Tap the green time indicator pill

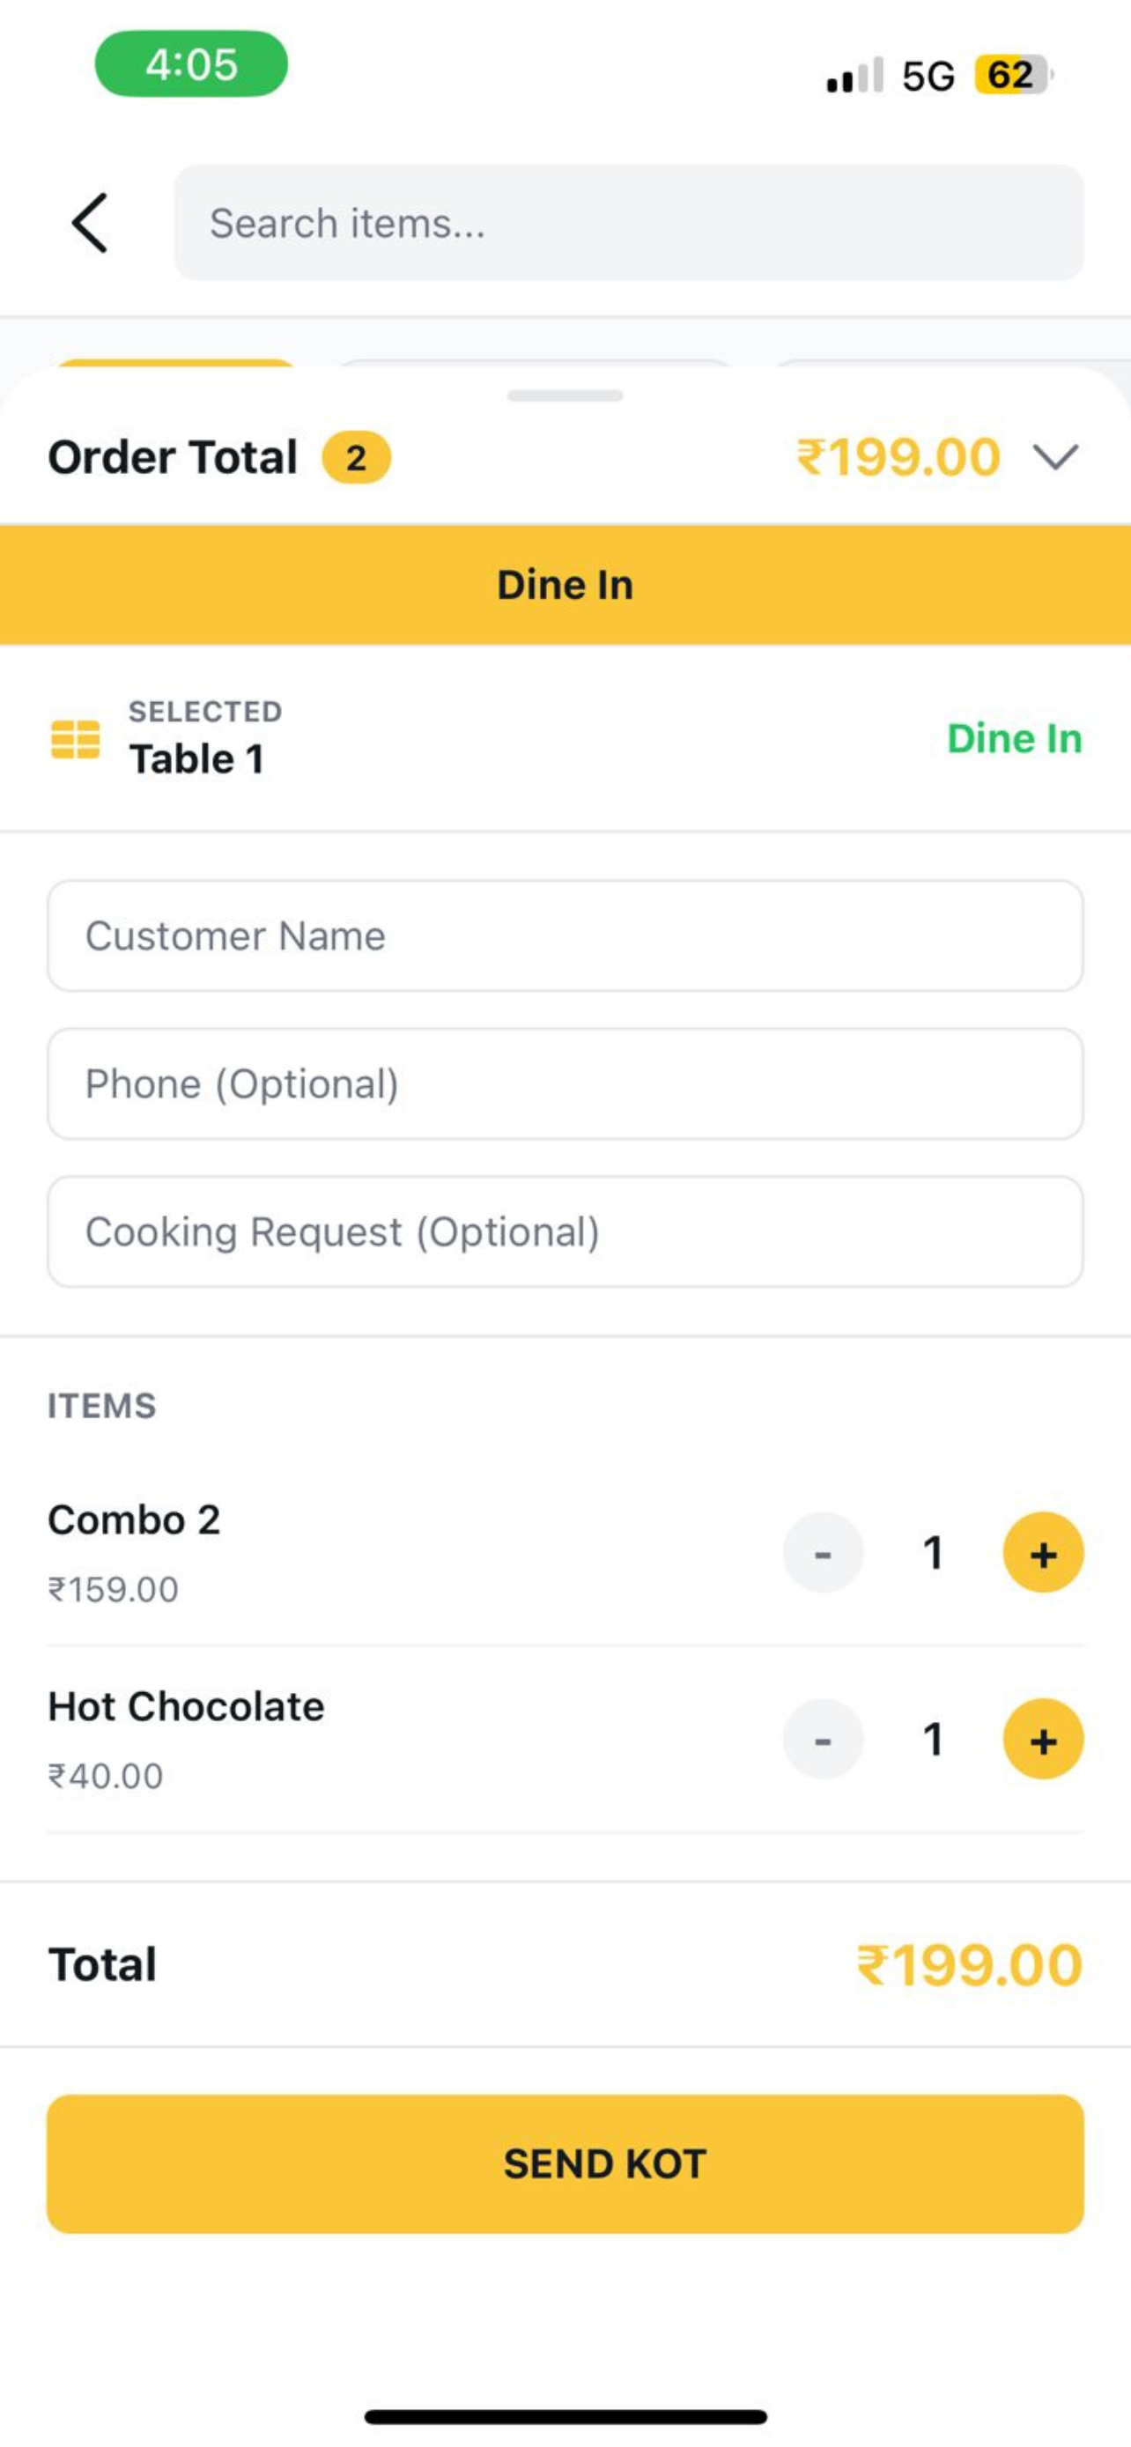(x=191, y=63)
